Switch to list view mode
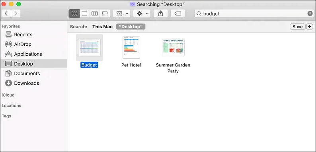Screen dimensions: 316x152 point(85,14)
